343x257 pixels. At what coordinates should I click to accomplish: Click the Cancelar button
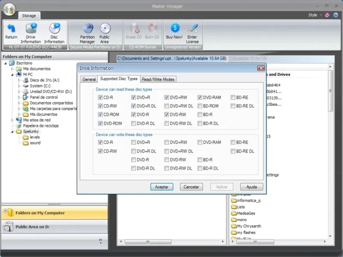coord(191,187)
